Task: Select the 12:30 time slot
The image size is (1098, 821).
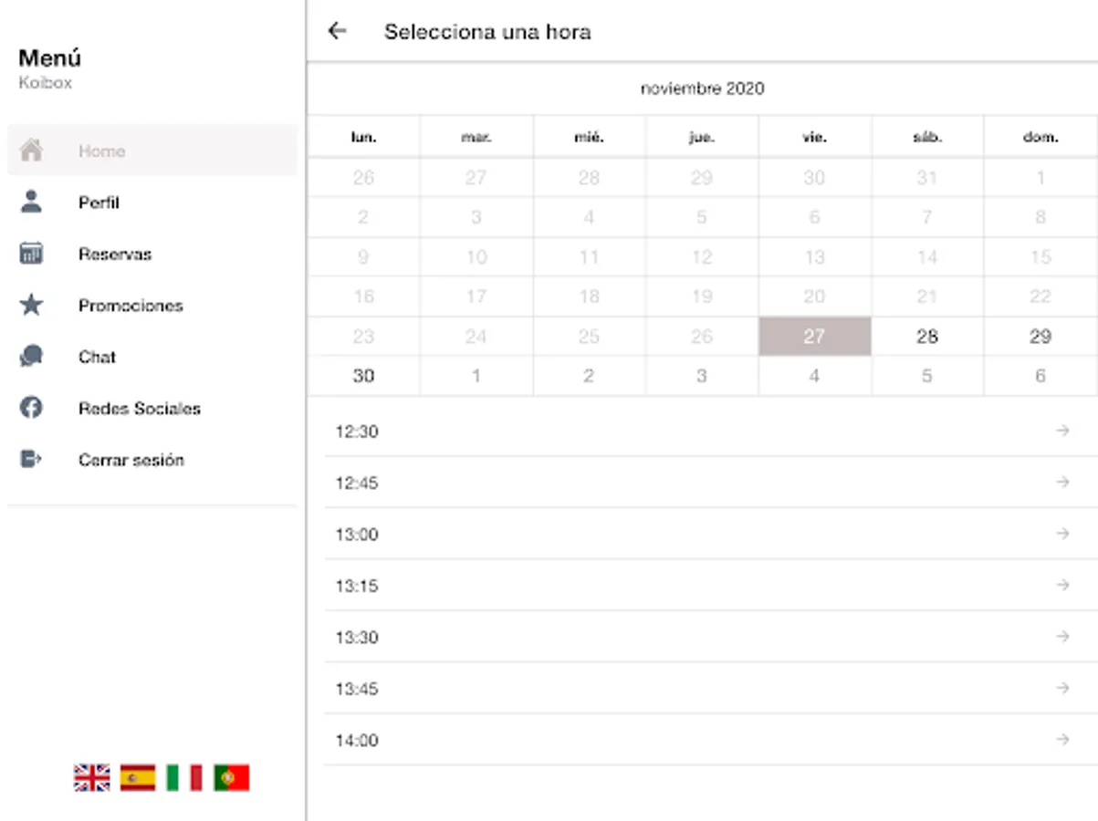Action: tap(357, 431)
